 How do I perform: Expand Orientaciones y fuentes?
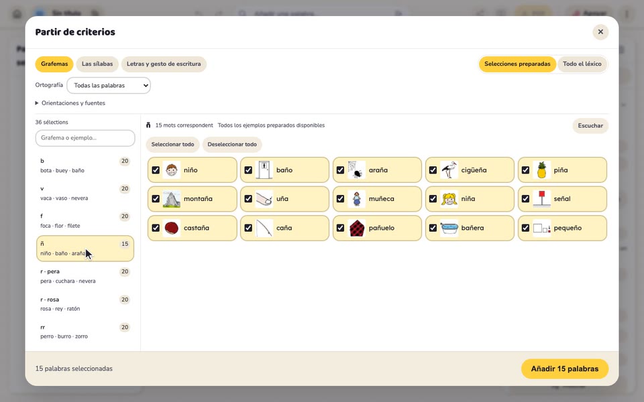point(70,103)
